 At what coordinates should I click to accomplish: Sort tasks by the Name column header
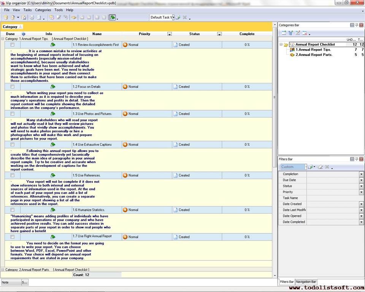point(97,34)
